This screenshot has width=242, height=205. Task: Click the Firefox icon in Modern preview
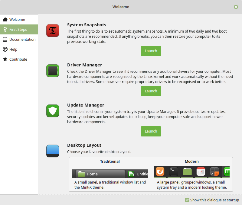tap(160, 171)
